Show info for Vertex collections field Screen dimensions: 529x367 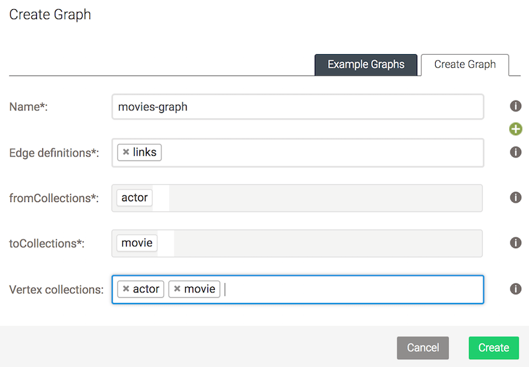click(x=516, y=288)
